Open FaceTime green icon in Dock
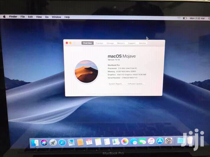 [142, 141]
